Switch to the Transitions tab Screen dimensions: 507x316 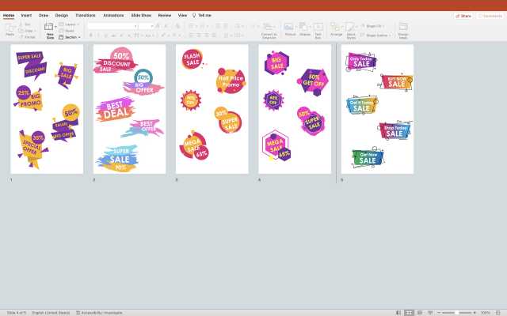click(x=85, y=15)
